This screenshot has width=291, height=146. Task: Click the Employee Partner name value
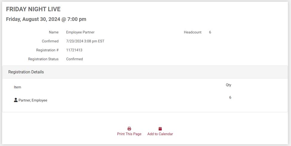pos(80,32)
